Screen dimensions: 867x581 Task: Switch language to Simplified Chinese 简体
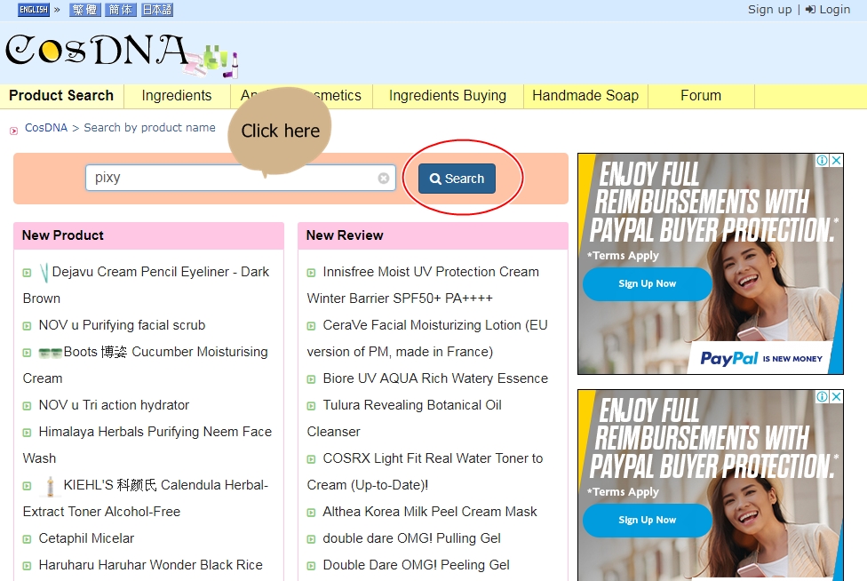point(121,10)
